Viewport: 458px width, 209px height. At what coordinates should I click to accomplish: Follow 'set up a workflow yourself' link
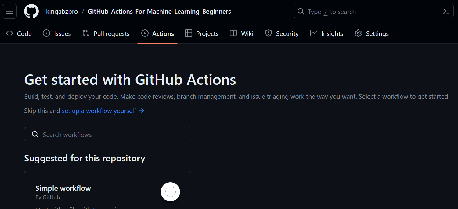[x=103, y=111]
